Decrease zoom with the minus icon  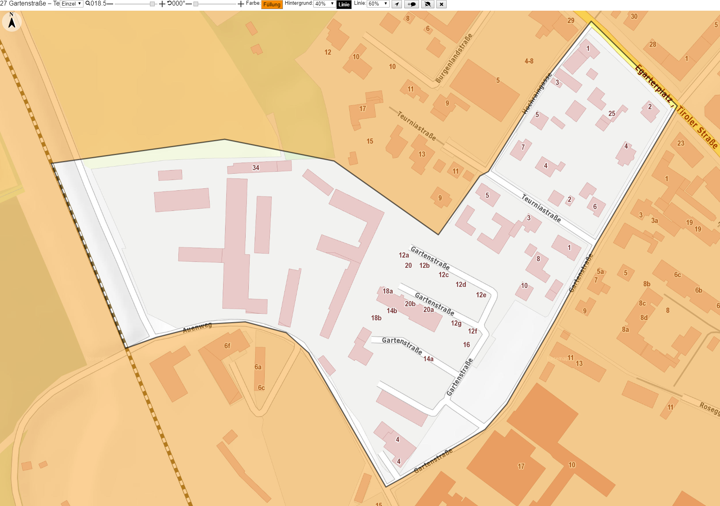click(110, 4)
